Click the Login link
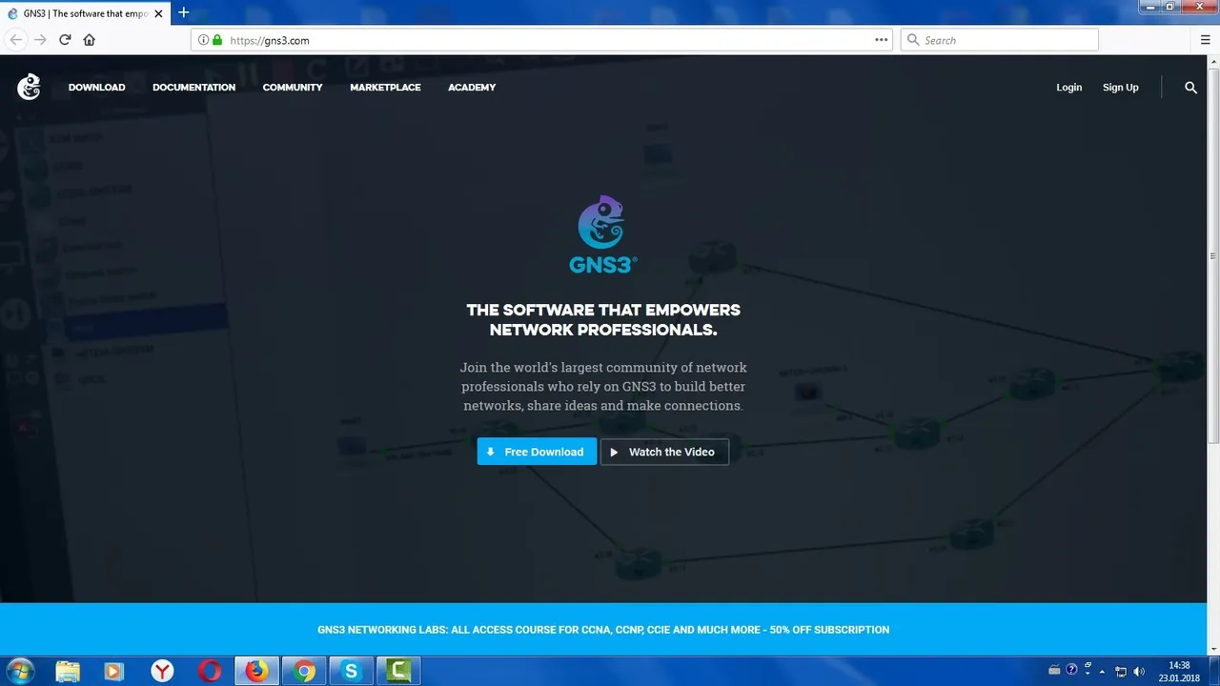 click(x=1068, y=88)
